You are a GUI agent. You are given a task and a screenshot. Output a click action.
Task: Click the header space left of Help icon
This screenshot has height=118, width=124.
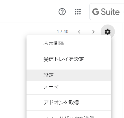(29, 12)
